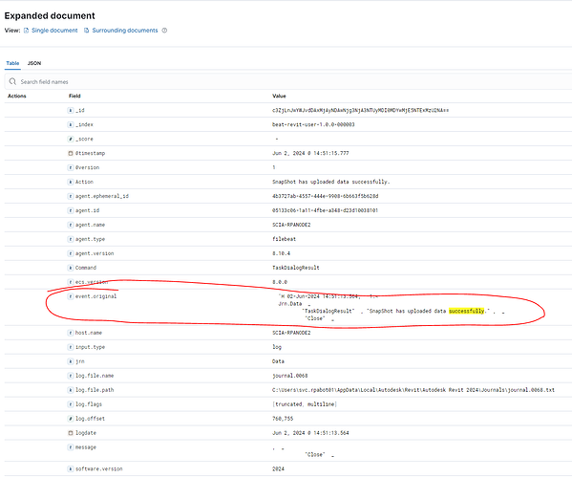The image size is (572, 478).
Task: Click the type icon next to agent.name
Action: tap(71, 225)
